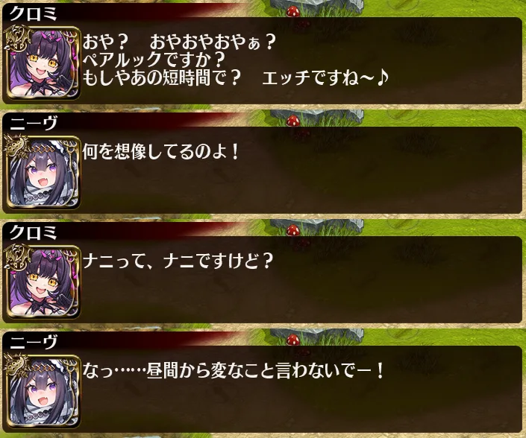Click the text 昼間から変なこと言わないでー！
Viewport: 526px width, 438px height.
click(266, 371)
